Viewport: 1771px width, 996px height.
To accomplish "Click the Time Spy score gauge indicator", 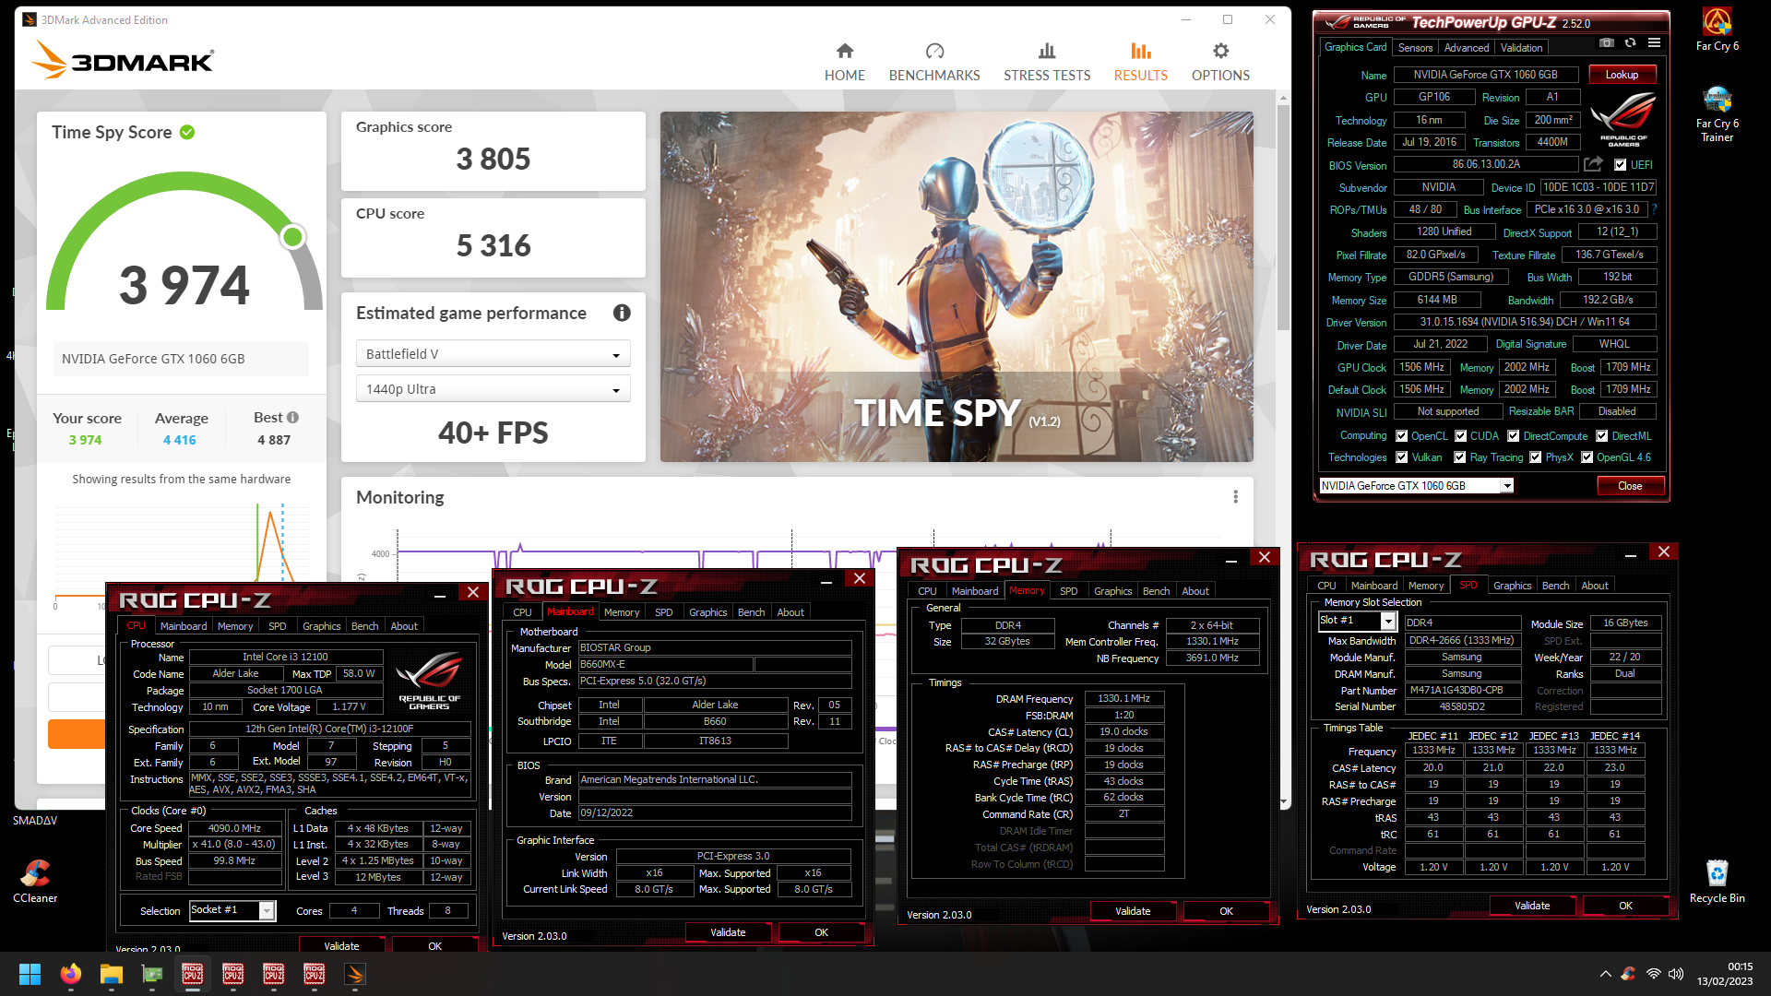I will pyautogui.click(x=292, y=237).
